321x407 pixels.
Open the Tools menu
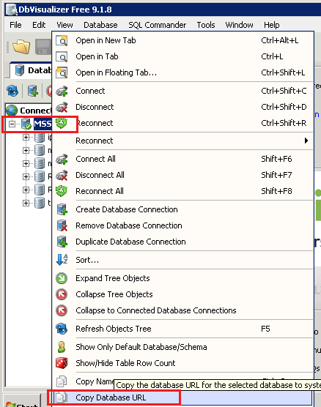206,25
